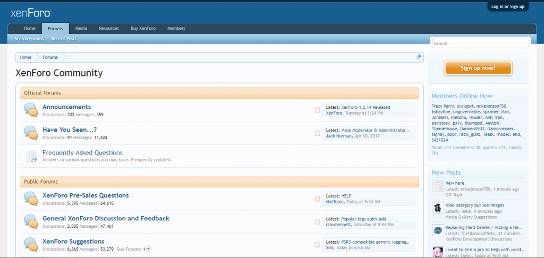Click the Public Forums category header
This screenshot has width=544, height=258.
[219, 182]
